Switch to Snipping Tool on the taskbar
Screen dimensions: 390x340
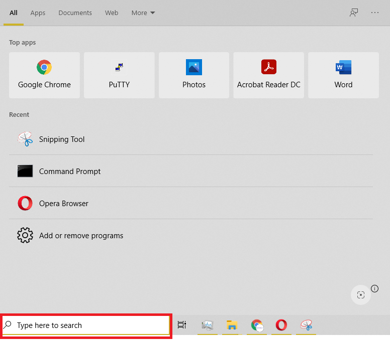click(x=307, y=325)
